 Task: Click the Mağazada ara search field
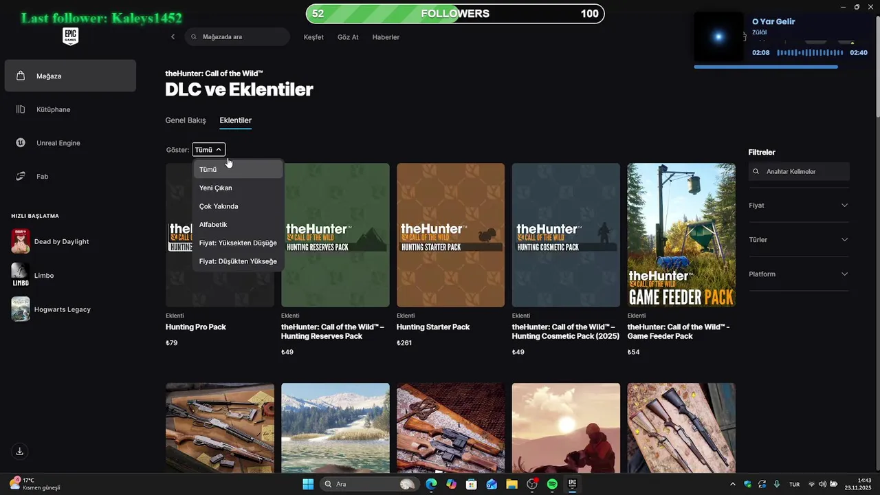(x=237, y=37)
